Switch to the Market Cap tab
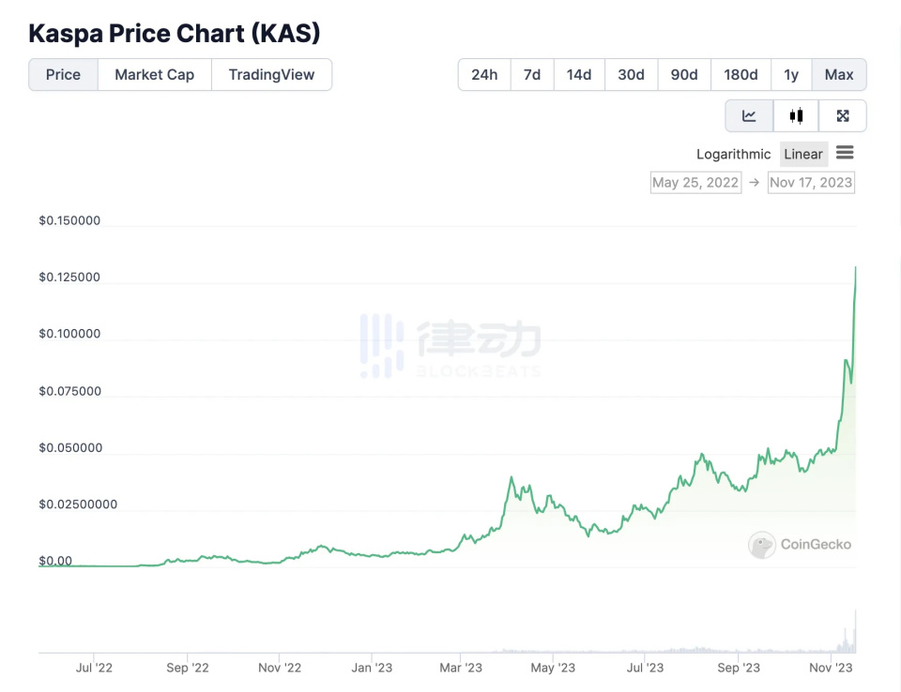Viewport: 901px width, 692px height. pyautogui.click(x=154, y=74)
